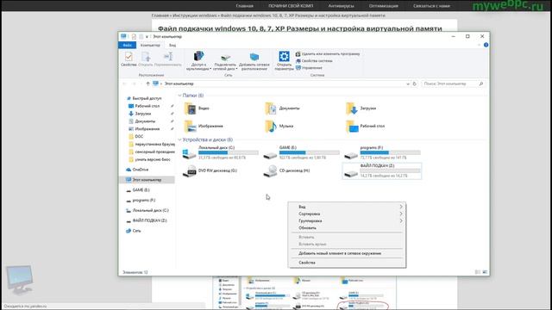Click the GAME (E:) usage bar
The height and width of the screenshot is (310, 552).
click(x=309, y=152)
